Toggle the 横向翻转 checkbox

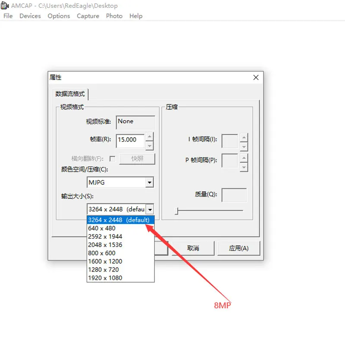pyautogui.click(x=113, y=159)
